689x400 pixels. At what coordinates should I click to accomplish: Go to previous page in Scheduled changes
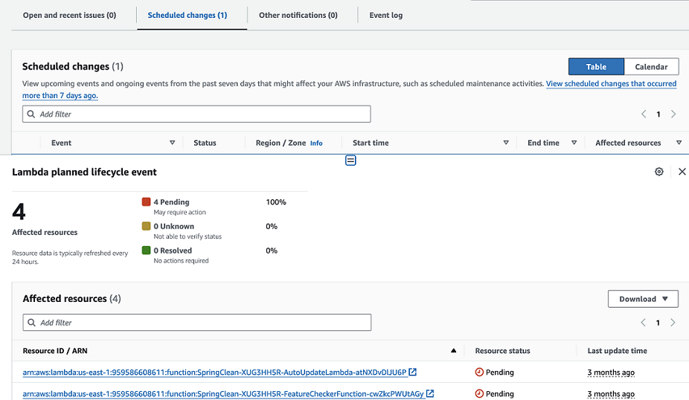click(x=644, y=114)
